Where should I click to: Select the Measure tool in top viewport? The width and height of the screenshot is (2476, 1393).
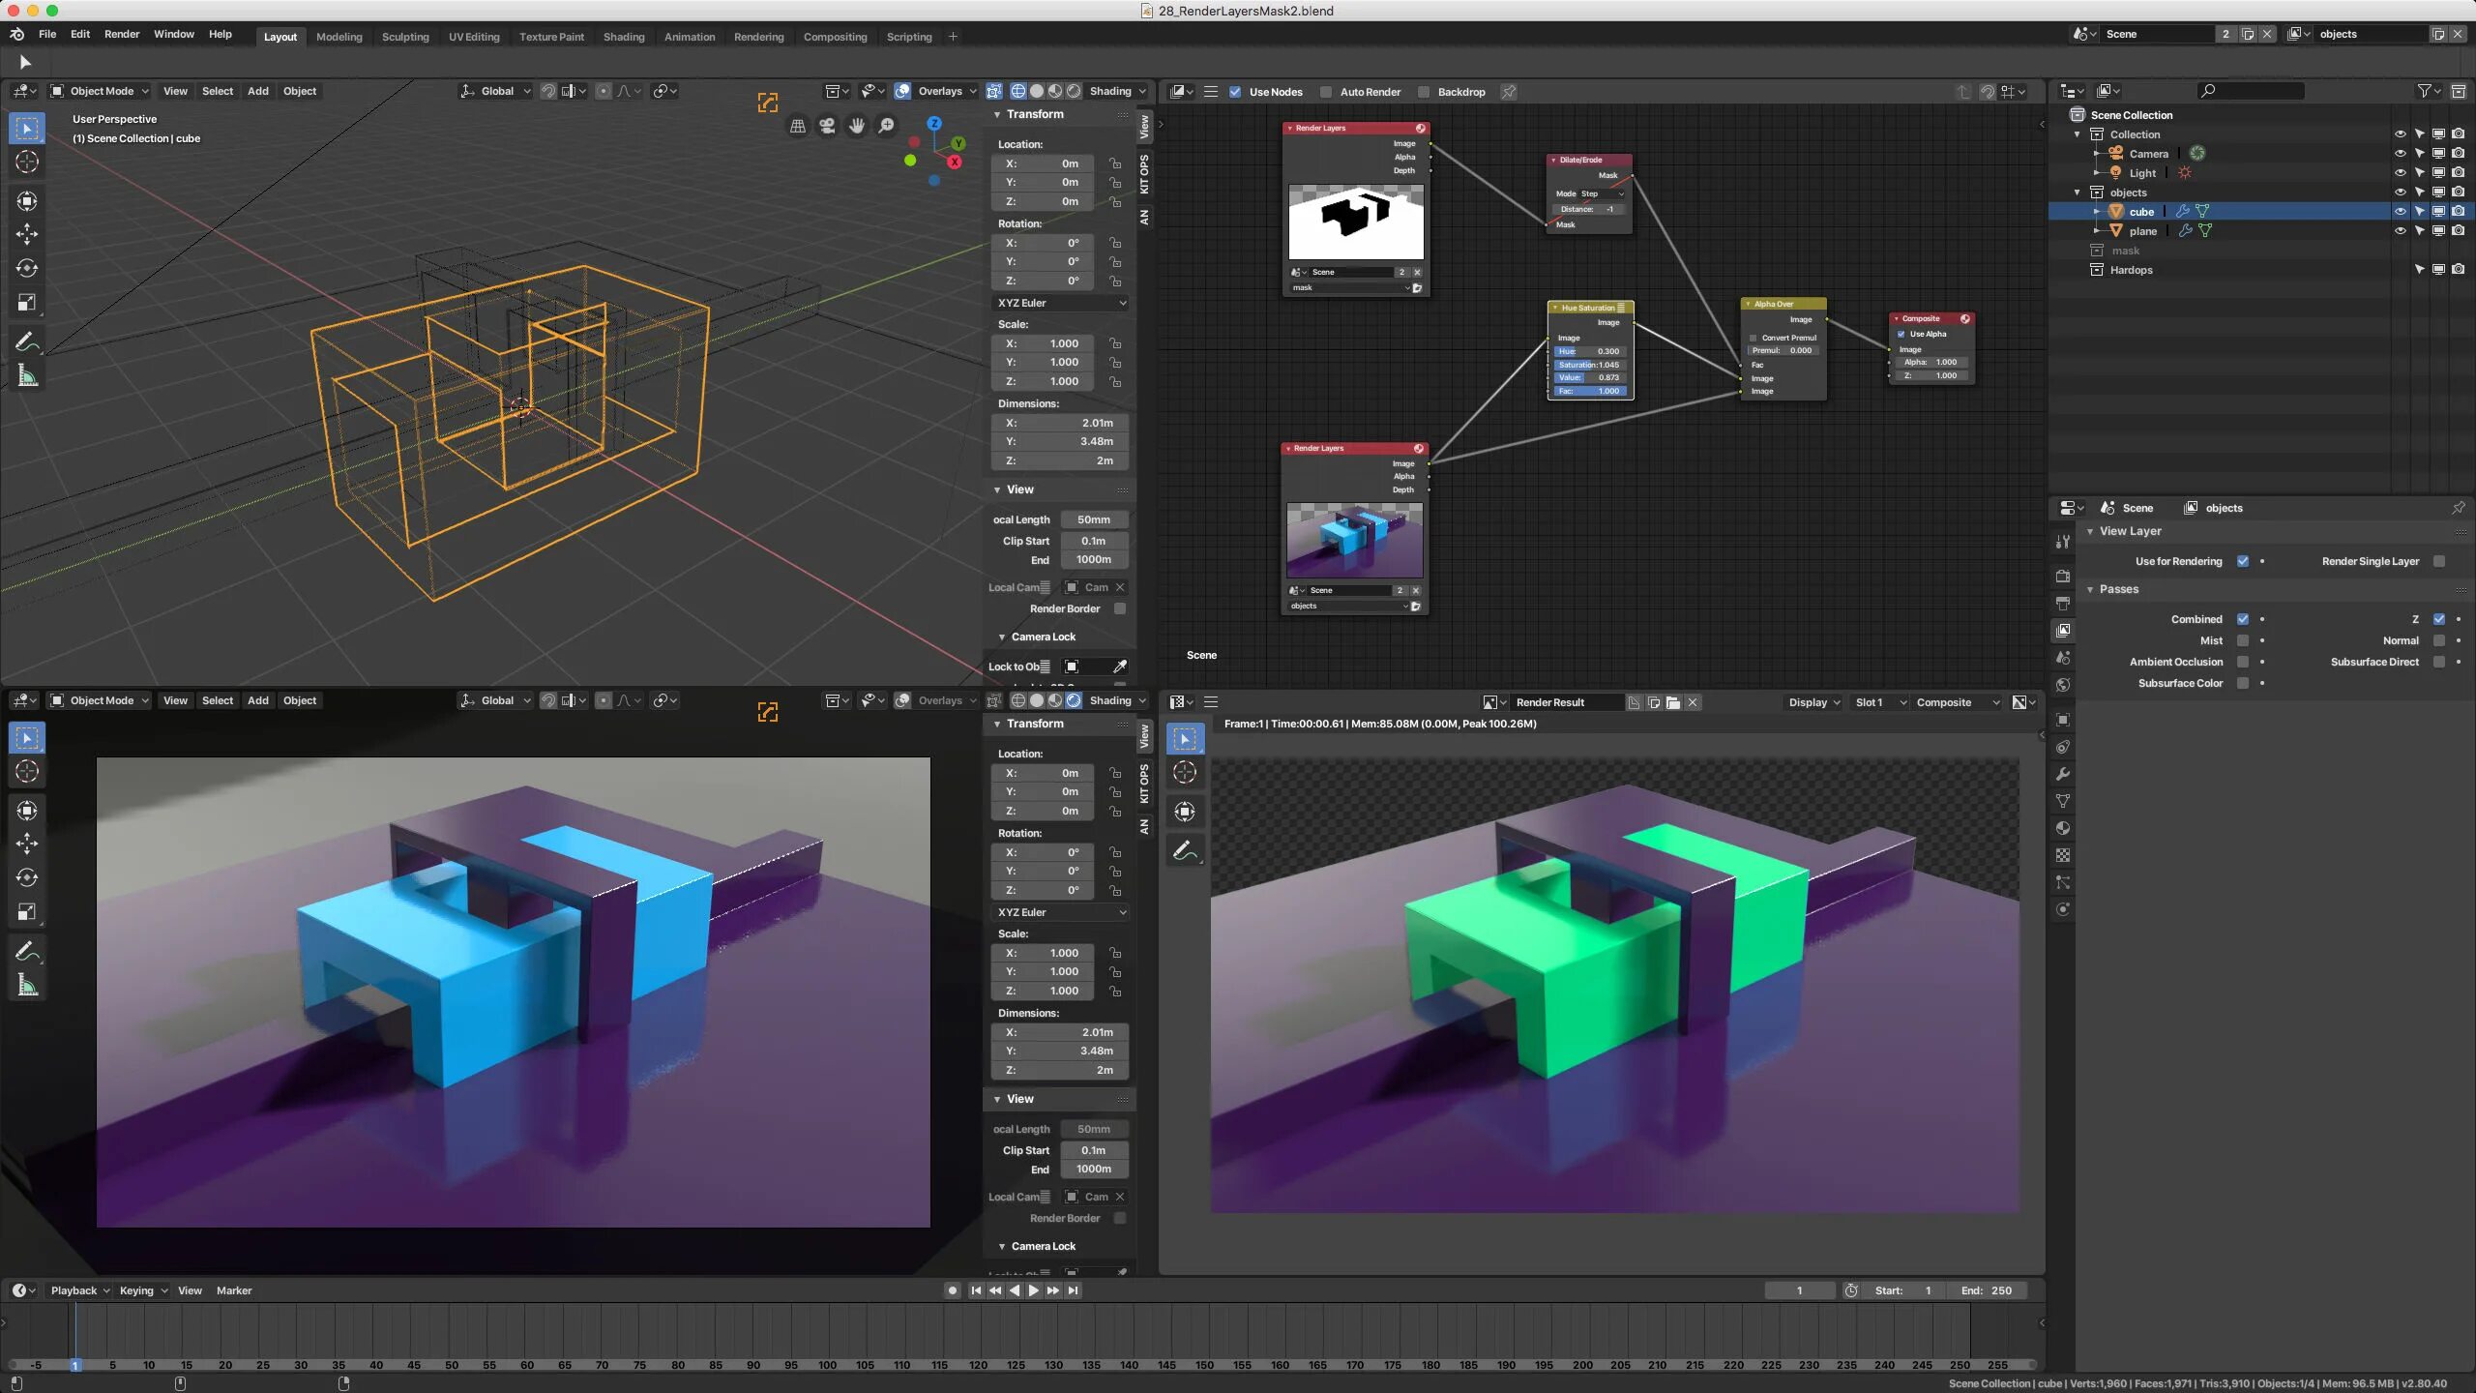[x=27, y=376]
